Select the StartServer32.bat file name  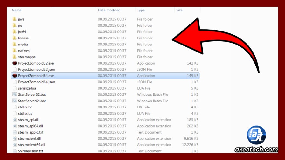pyautogui.click(x=32, y=94)
